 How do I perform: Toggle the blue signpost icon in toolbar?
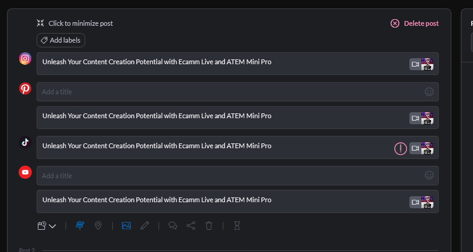(x=80, y=226)
